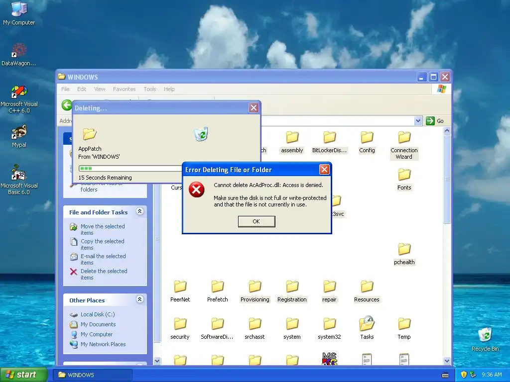
Task: Click Delete the selected items
Action: tap(99, 274)
